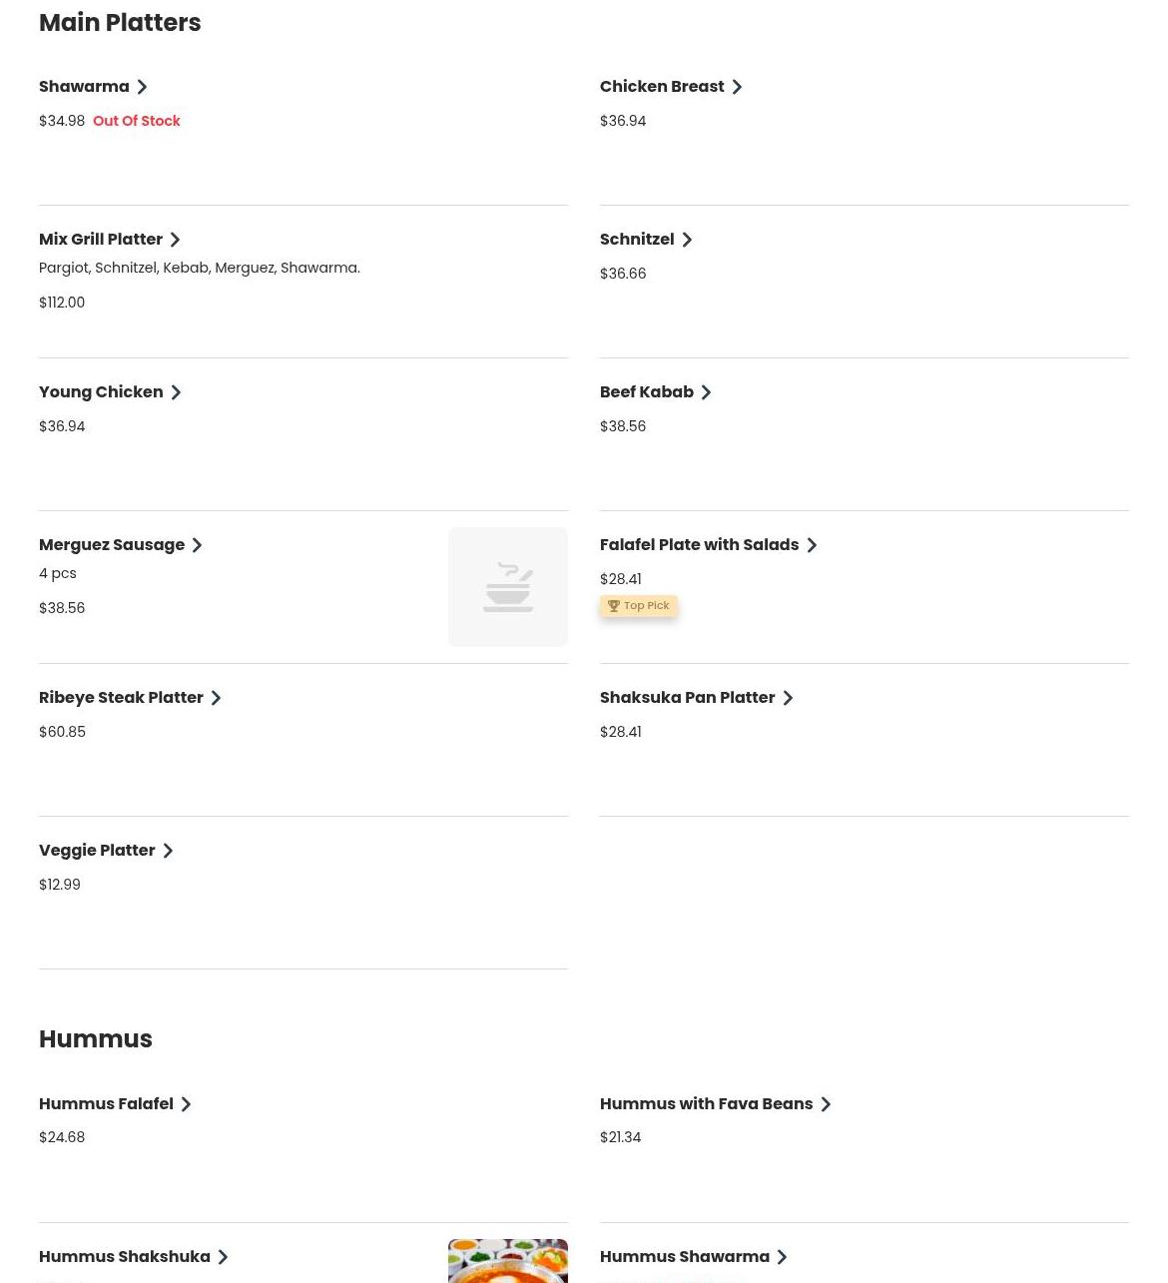Select Hummus Shawarma title
The width and height of the screenshot is (1168, 1283).
[685, 1257]
